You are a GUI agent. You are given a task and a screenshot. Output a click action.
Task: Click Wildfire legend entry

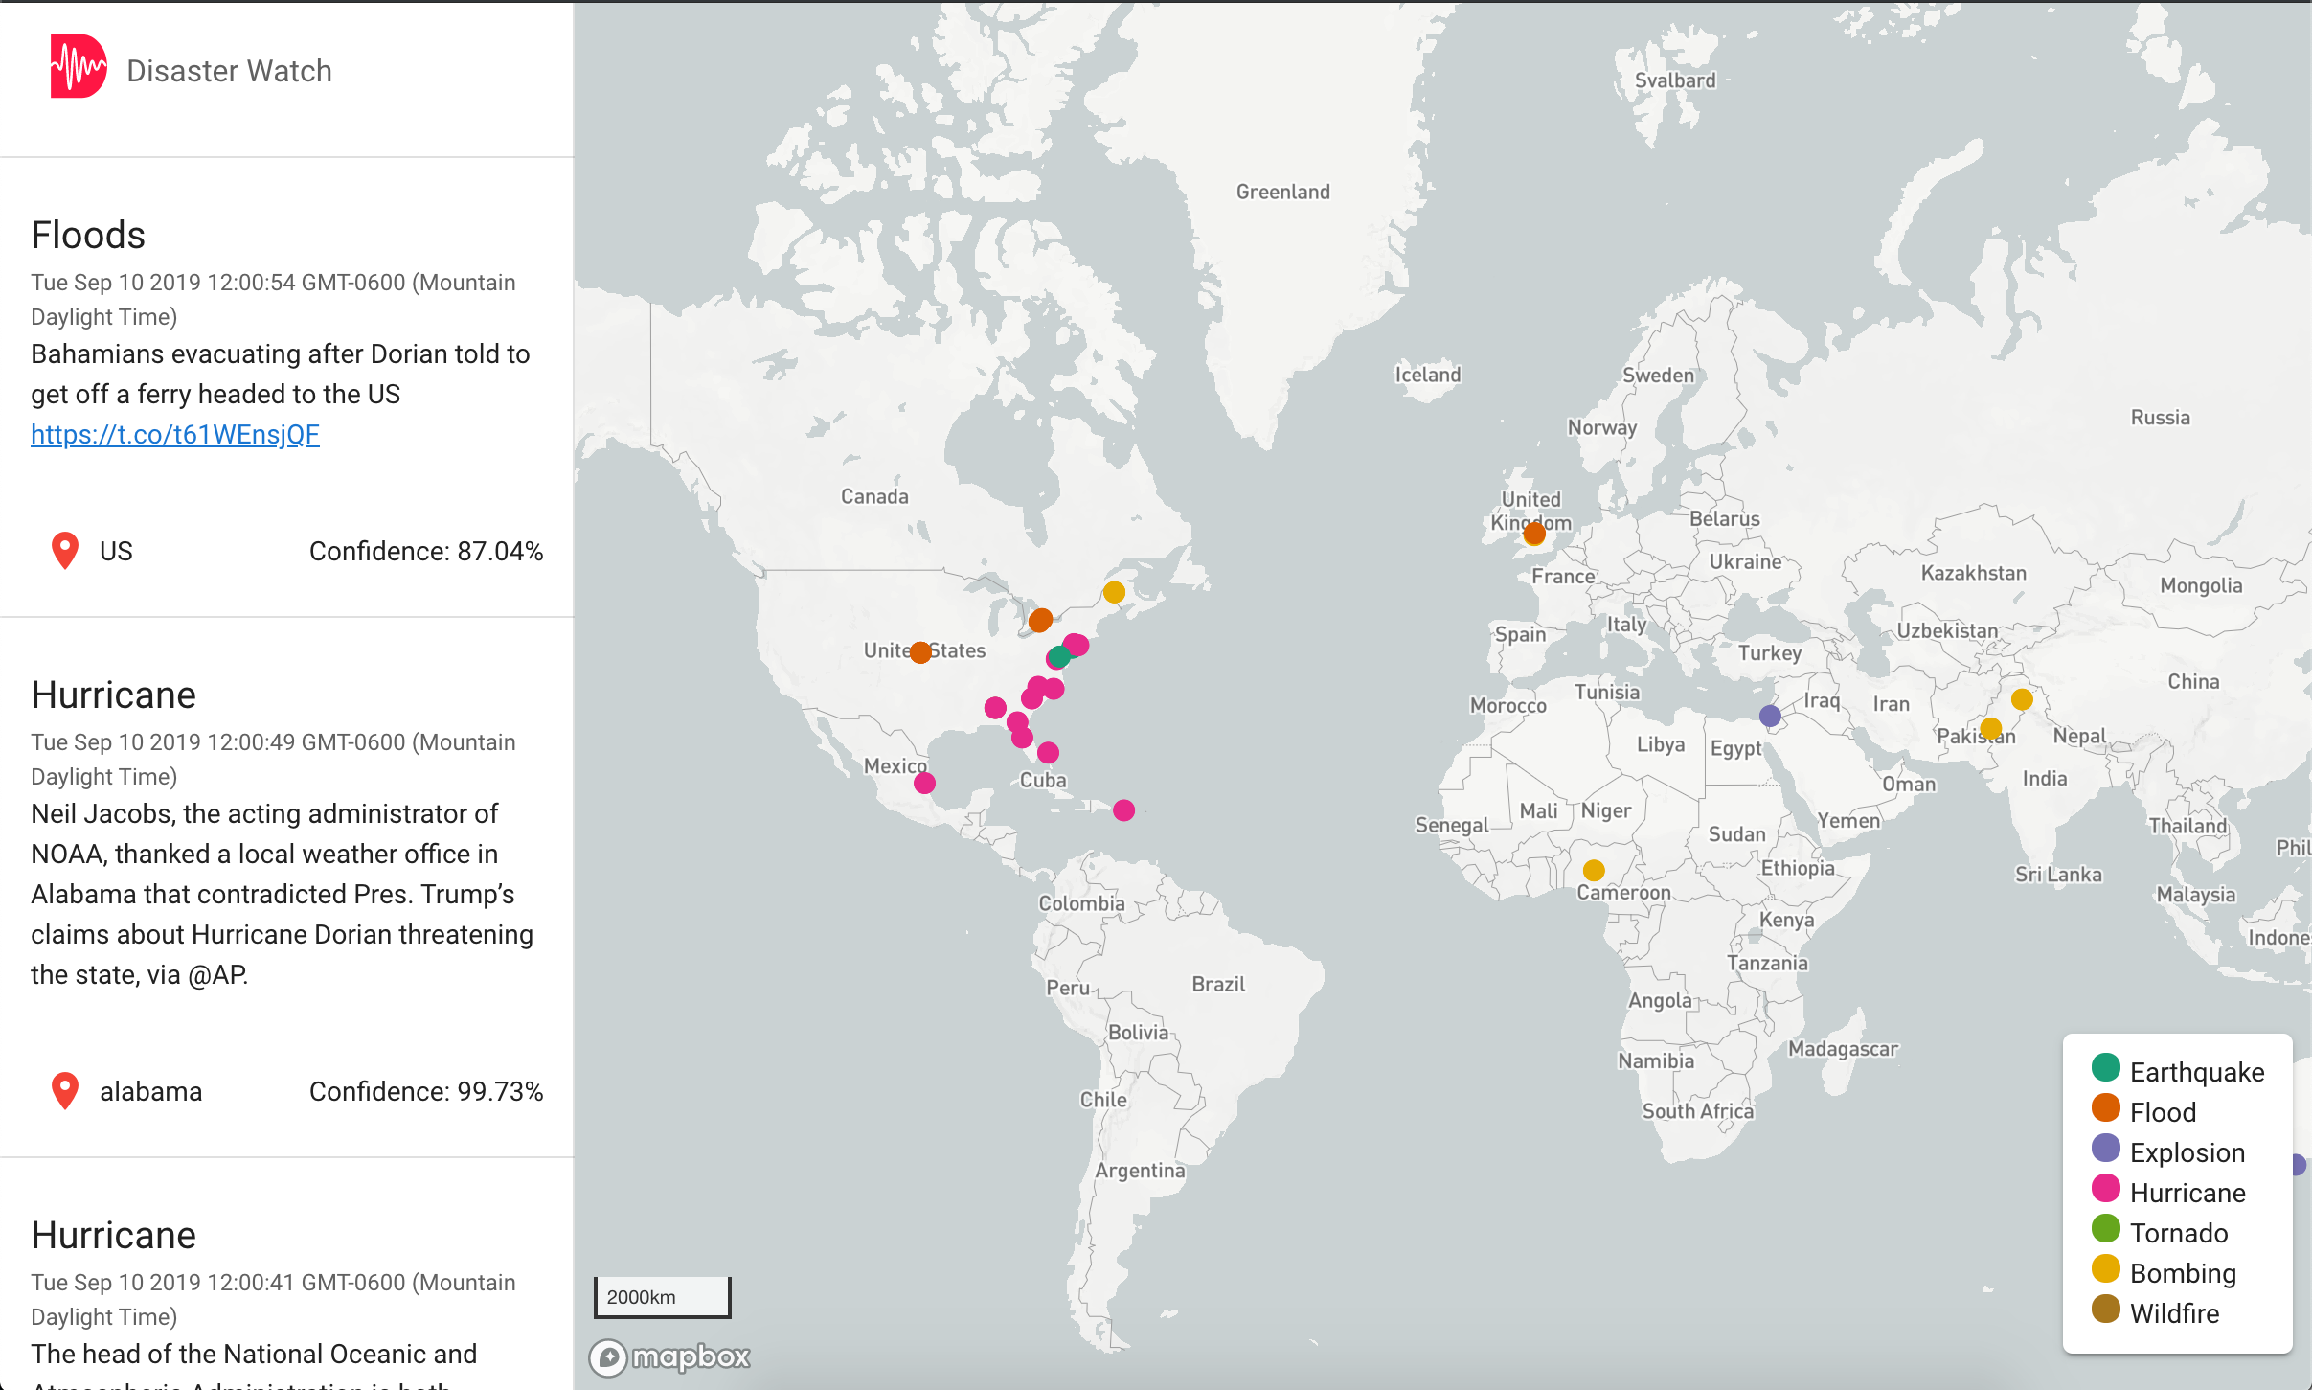[x=2174, y=1313]
